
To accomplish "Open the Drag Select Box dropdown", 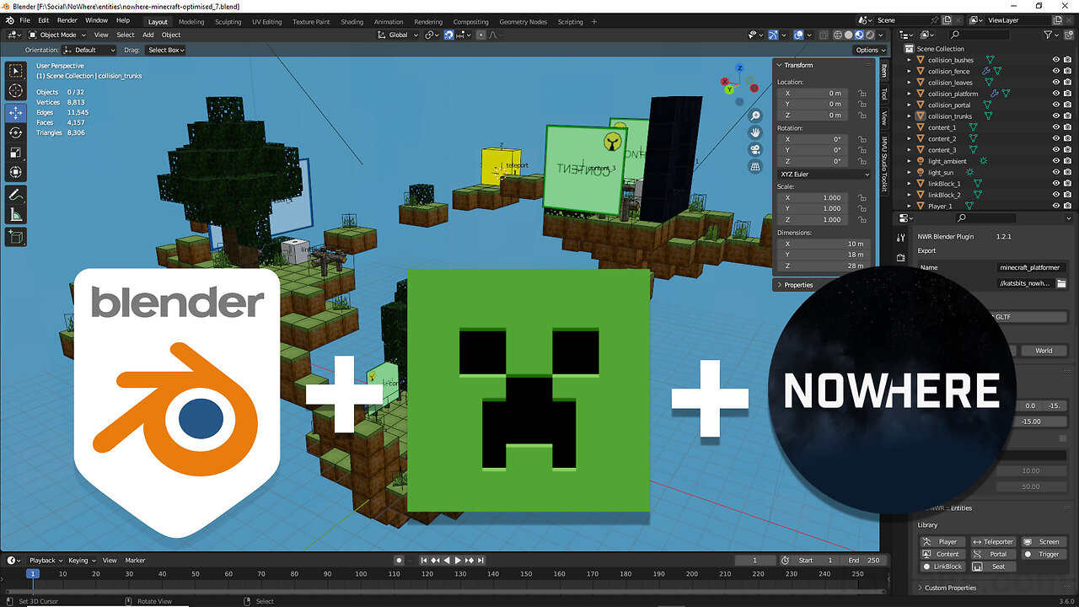I will tap(166, 50).
